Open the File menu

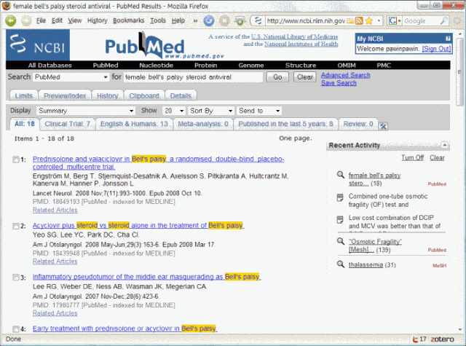pyautogui.click(x=41, y=20)
